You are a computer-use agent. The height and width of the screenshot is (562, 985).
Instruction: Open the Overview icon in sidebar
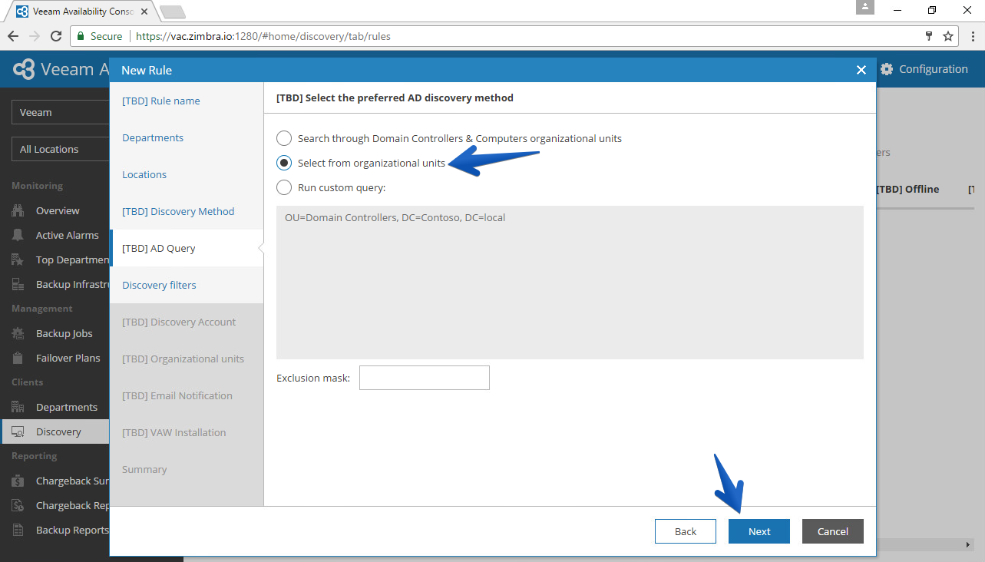[19, 210]
